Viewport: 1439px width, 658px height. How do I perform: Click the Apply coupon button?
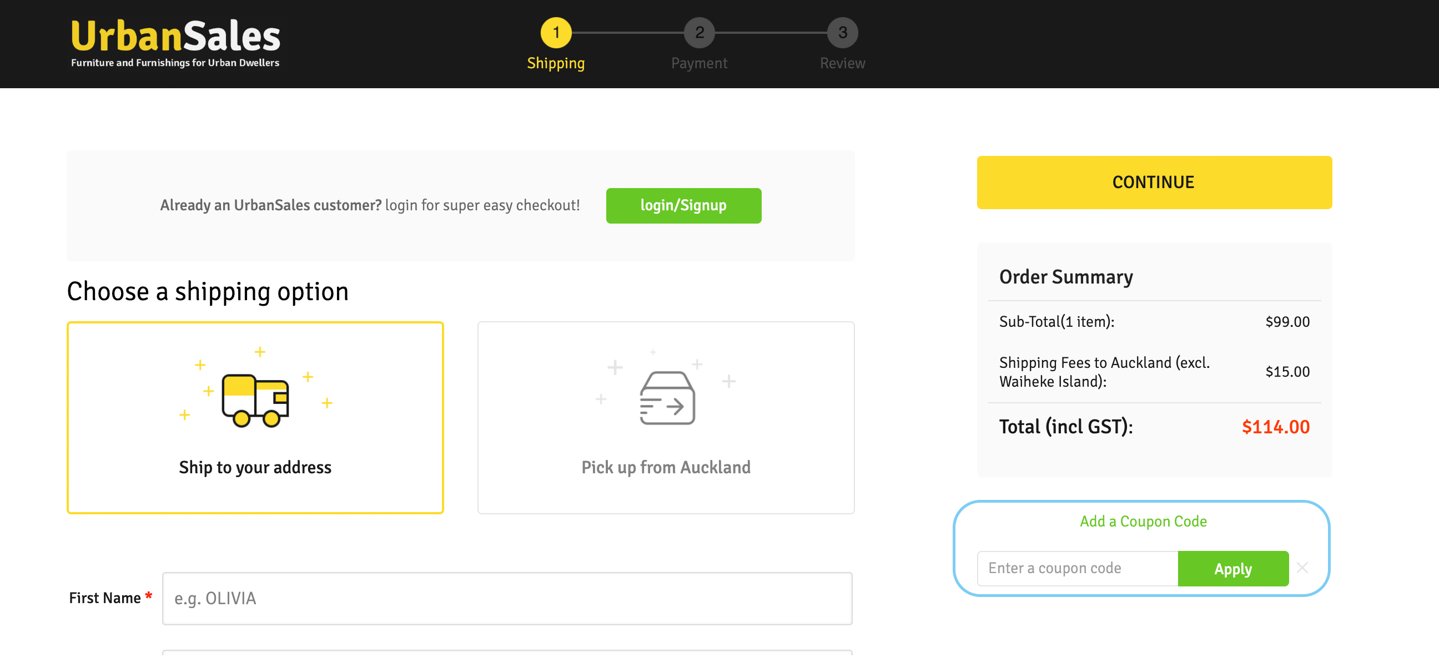pos(1234,568)
